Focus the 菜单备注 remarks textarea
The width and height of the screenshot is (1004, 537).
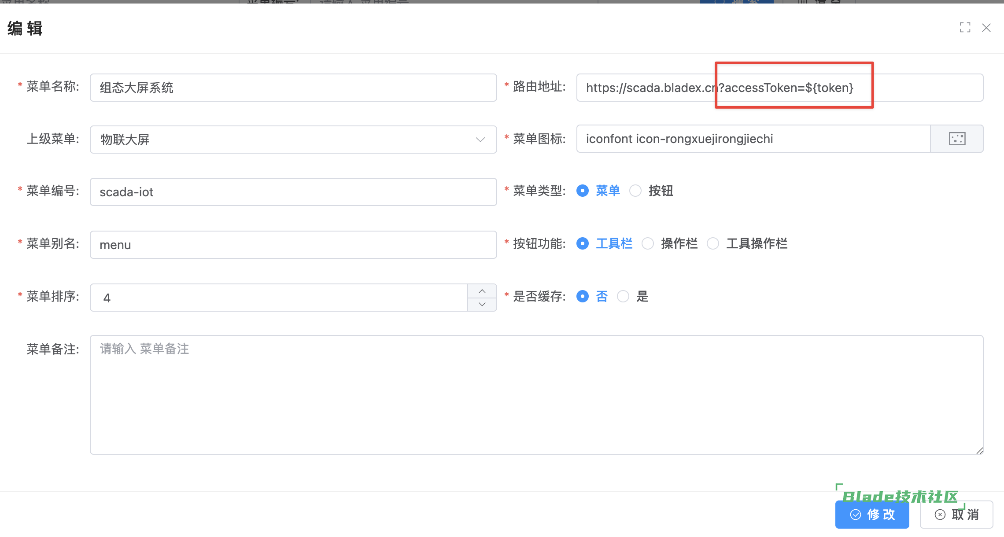coord(536,395)
